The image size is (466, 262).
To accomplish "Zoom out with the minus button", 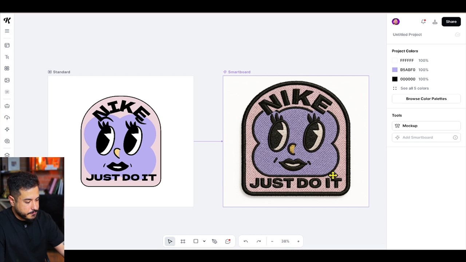I will tap(272, 241).
